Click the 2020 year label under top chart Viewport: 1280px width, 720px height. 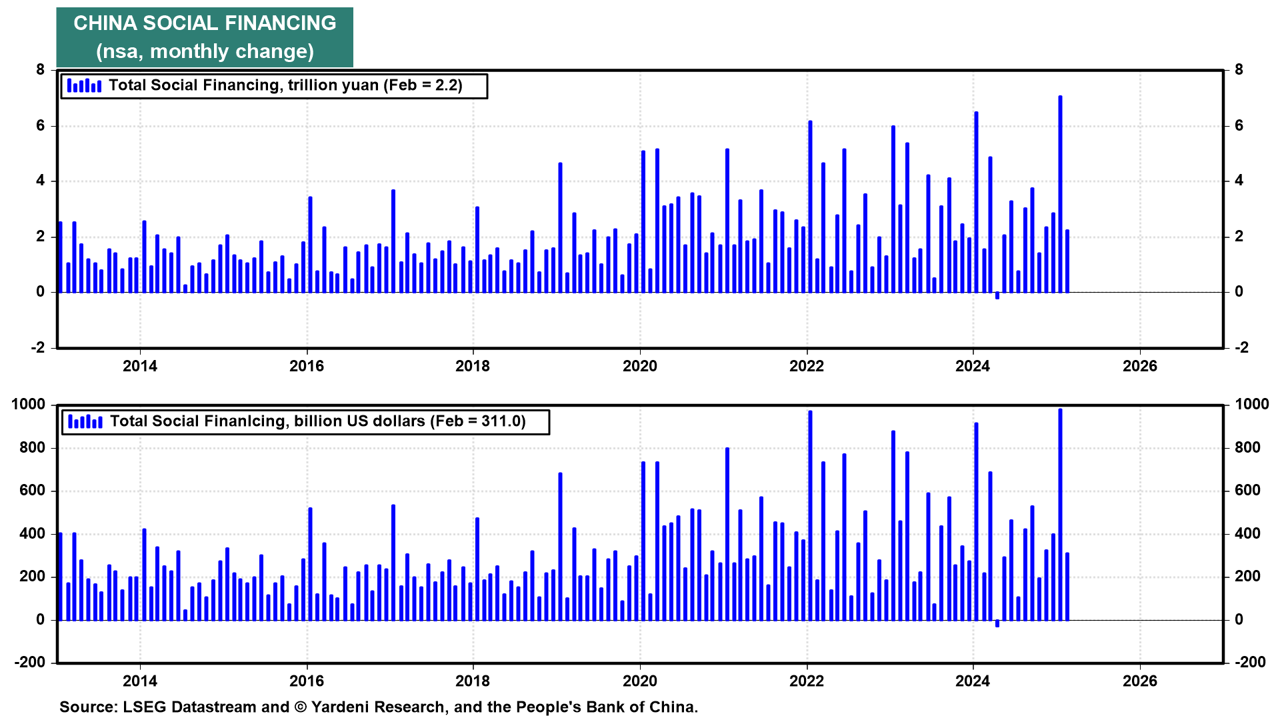(x=639, y=366)
